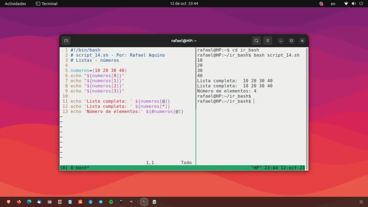368x207 pixels.
Task: Open the Trash in the dock
Action: (155, 202)
